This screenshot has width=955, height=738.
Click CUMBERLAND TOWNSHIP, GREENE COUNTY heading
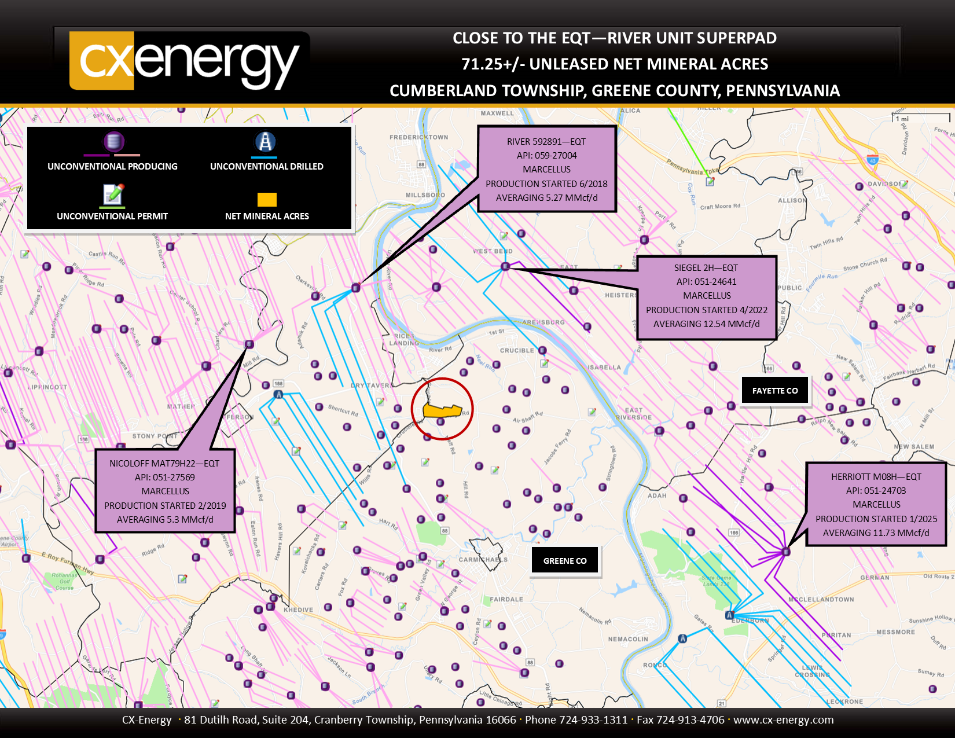pyautogui.click(x=615, y=90)
